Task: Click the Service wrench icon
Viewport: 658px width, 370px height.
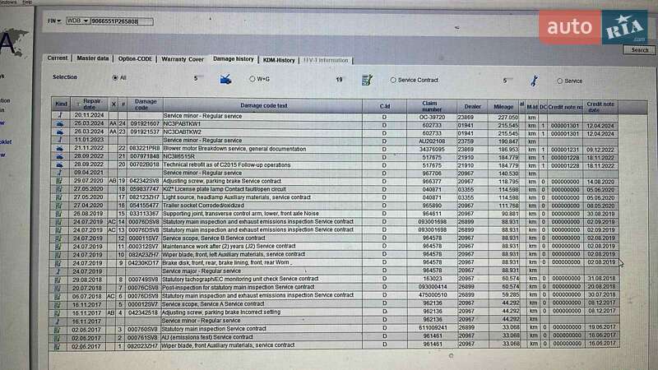Action: pos(534,81)
